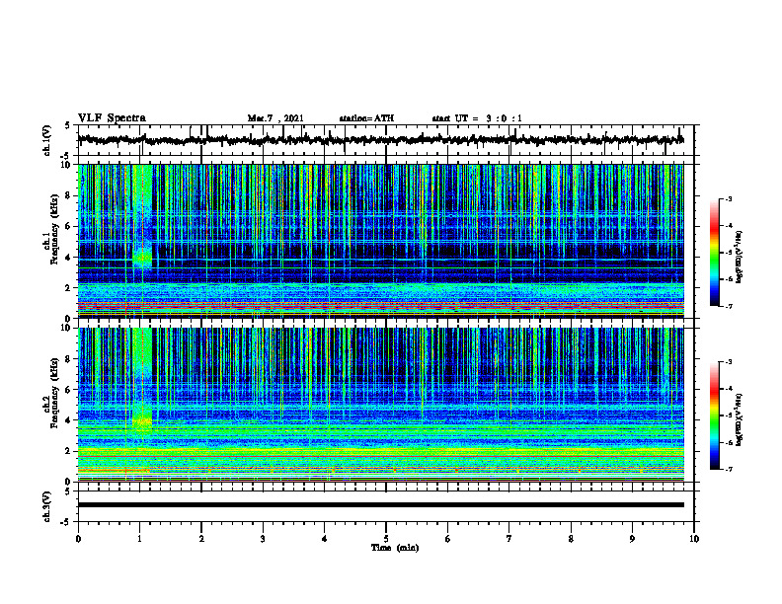
Task: Click the ch.2 spectrogram color scale bar
Action: [x=715, y=415]
